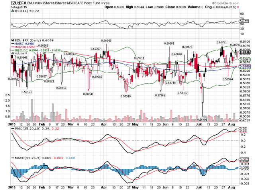Click the MA(200) 0.5953 legend text

coord(24,47)
